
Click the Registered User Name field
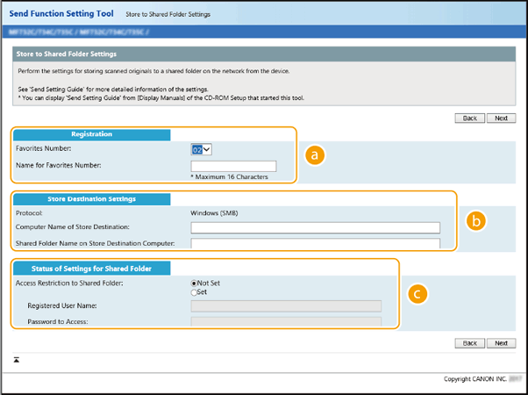tap(286, 306)
